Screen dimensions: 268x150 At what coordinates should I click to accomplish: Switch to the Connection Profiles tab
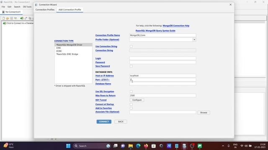45,10
